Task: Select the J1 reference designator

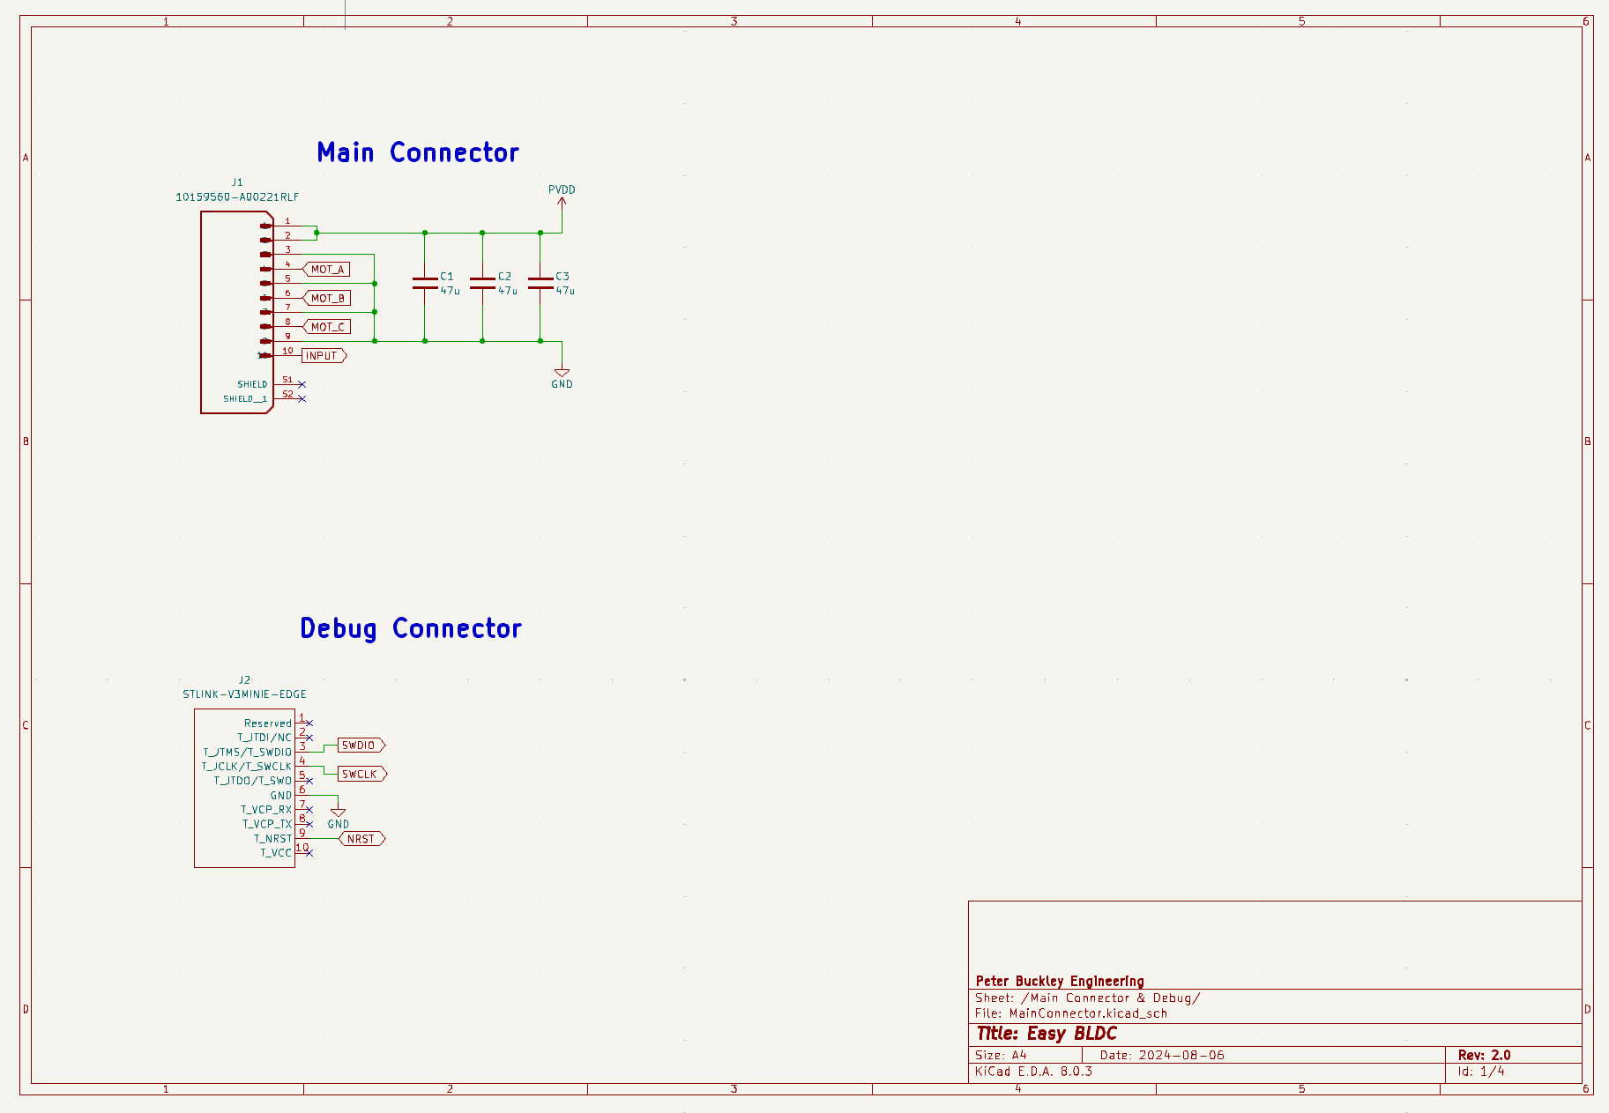Action: coord(237,182)
